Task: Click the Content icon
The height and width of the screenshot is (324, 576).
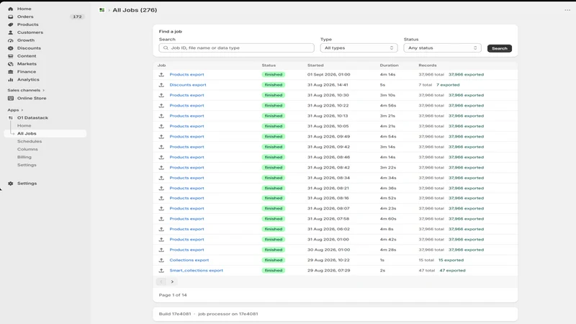Action: click(x=10, y=56)
